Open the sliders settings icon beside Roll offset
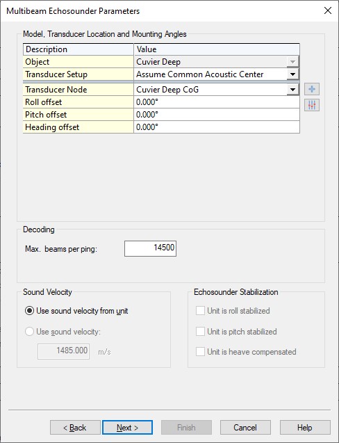The height and width of the screenshot is (443, 339). click(x=312, y=106)
